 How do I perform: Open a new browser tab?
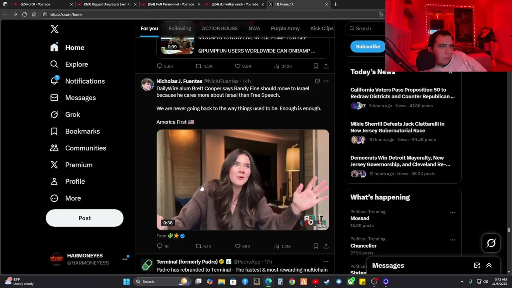[x=335, y=4]
